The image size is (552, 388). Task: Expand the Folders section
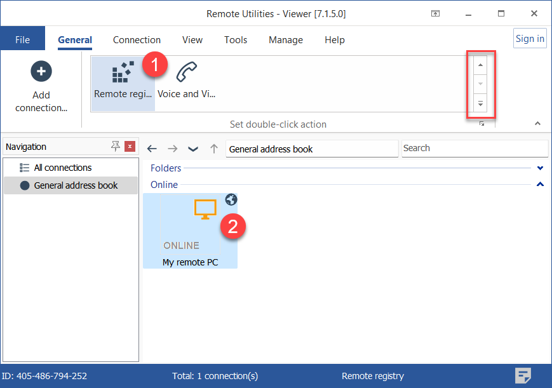[x=540, y=168]
